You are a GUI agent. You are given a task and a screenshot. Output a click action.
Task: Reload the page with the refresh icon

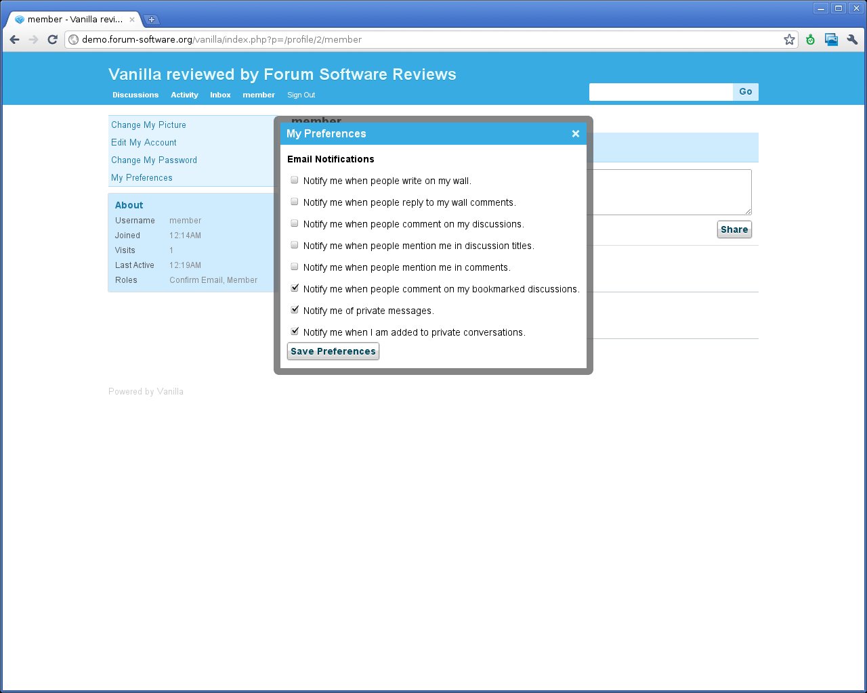52,39
